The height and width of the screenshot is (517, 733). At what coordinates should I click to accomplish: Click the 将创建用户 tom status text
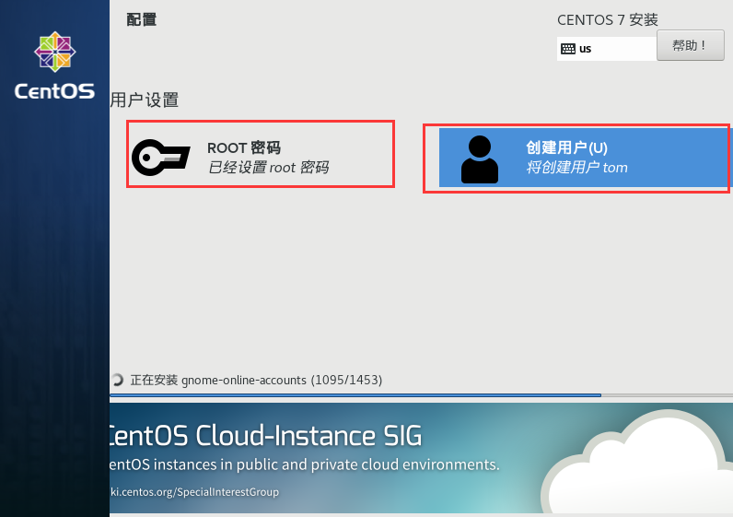point(576,168)
